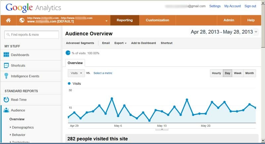Click the Real-Time clock icon
This screenshot has height=144, width=265.
coord(6,100)
